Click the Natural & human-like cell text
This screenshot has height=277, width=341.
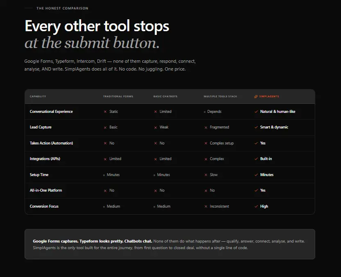pos(278,111)
